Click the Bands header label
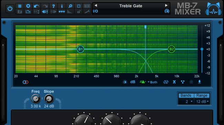The image size is (224, 125). coord(186,96)
